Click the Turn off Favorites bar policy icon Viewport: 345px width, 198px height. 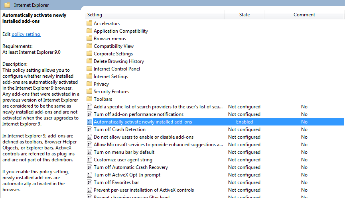(89, 182)
